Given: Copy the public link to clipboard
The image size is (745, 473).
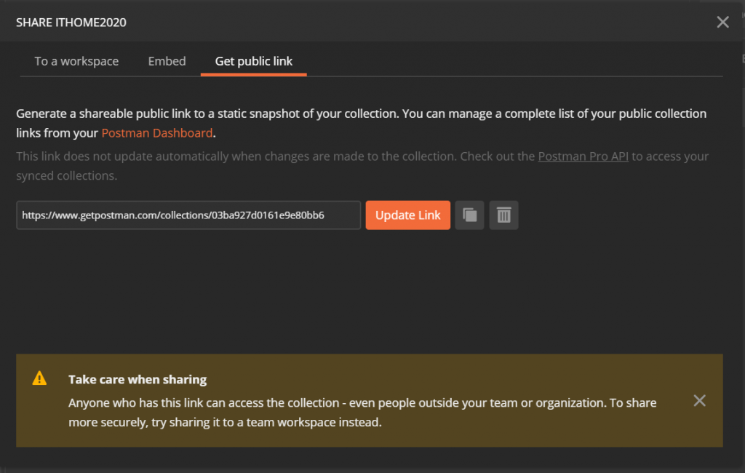Looking at the screenshot, I should click(469, 215).
